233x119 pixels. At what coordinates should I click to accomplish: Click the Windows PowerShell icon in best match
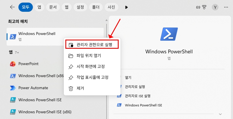coord(13,36)
